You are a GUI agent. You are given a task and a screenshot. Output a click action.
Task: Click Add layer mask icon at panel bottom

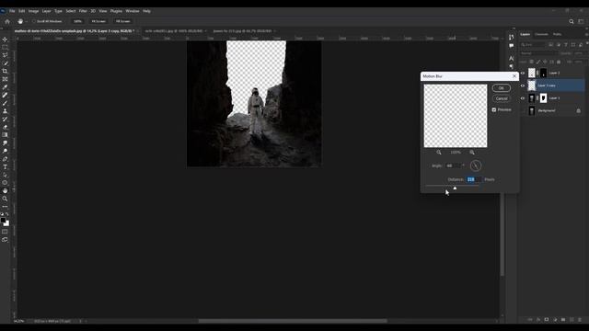tap(547, 320)
